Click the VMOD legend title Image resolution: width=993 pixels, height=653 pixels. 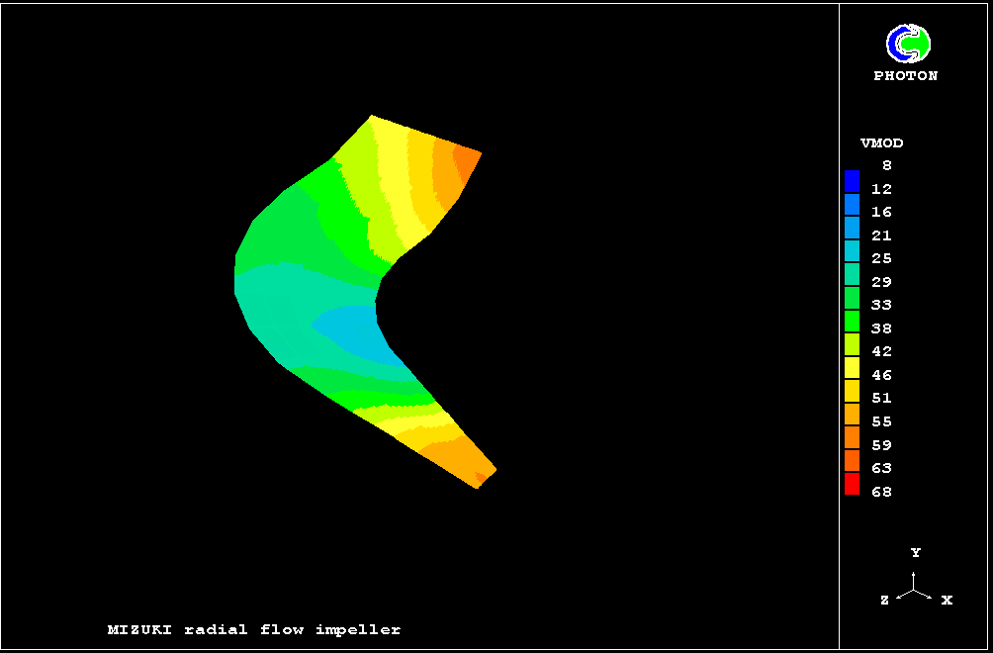881,143
